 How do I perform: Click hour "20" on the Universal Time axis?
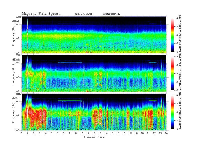pos(142,133)
